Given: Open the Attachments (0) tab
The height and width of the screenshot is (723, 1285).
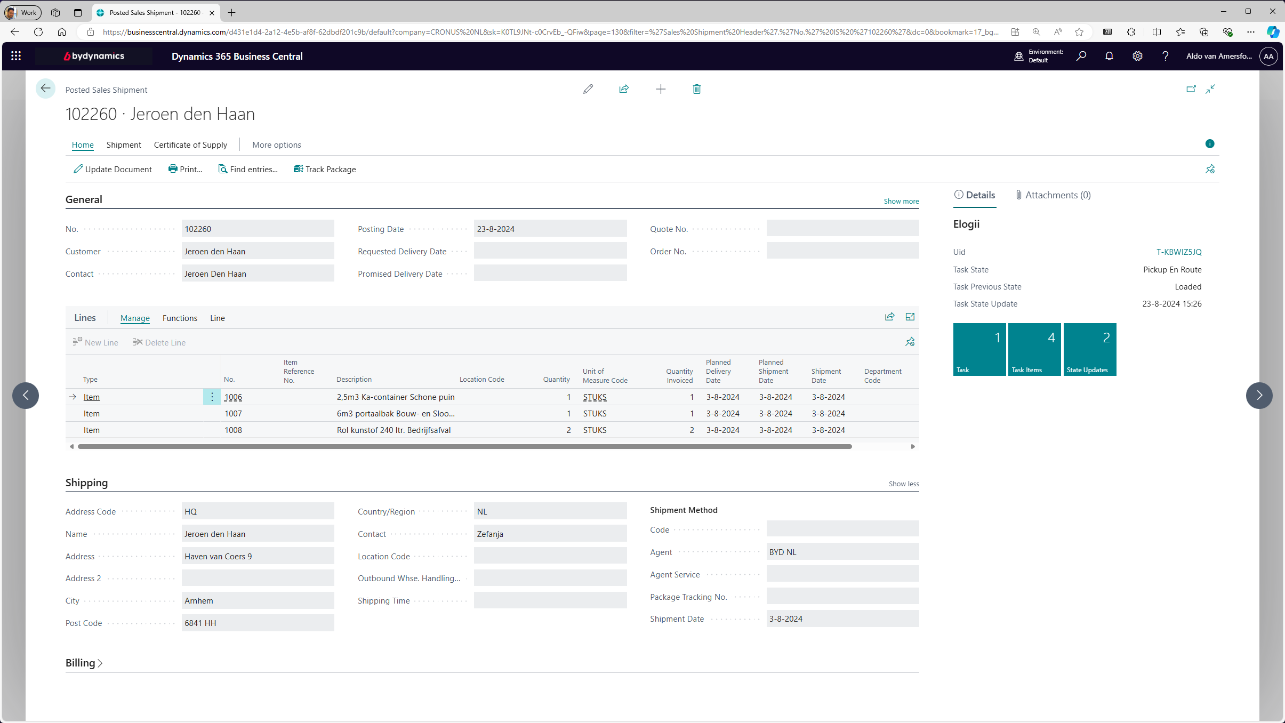Looking at the screenshot, I should 1053,195.
